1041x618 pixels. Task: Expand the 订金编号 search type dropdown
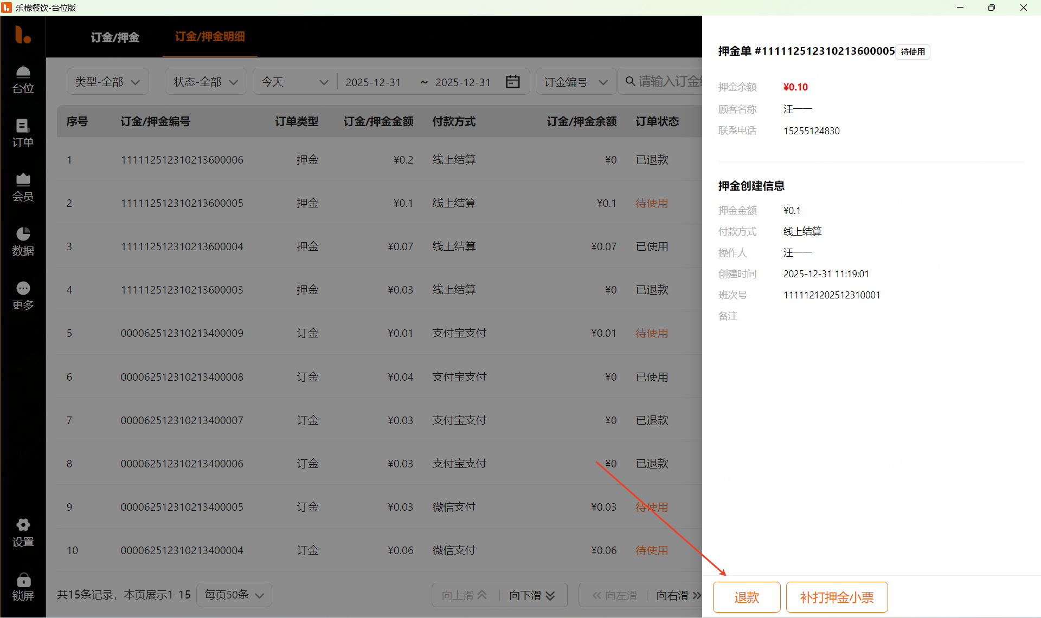[575, 82]
